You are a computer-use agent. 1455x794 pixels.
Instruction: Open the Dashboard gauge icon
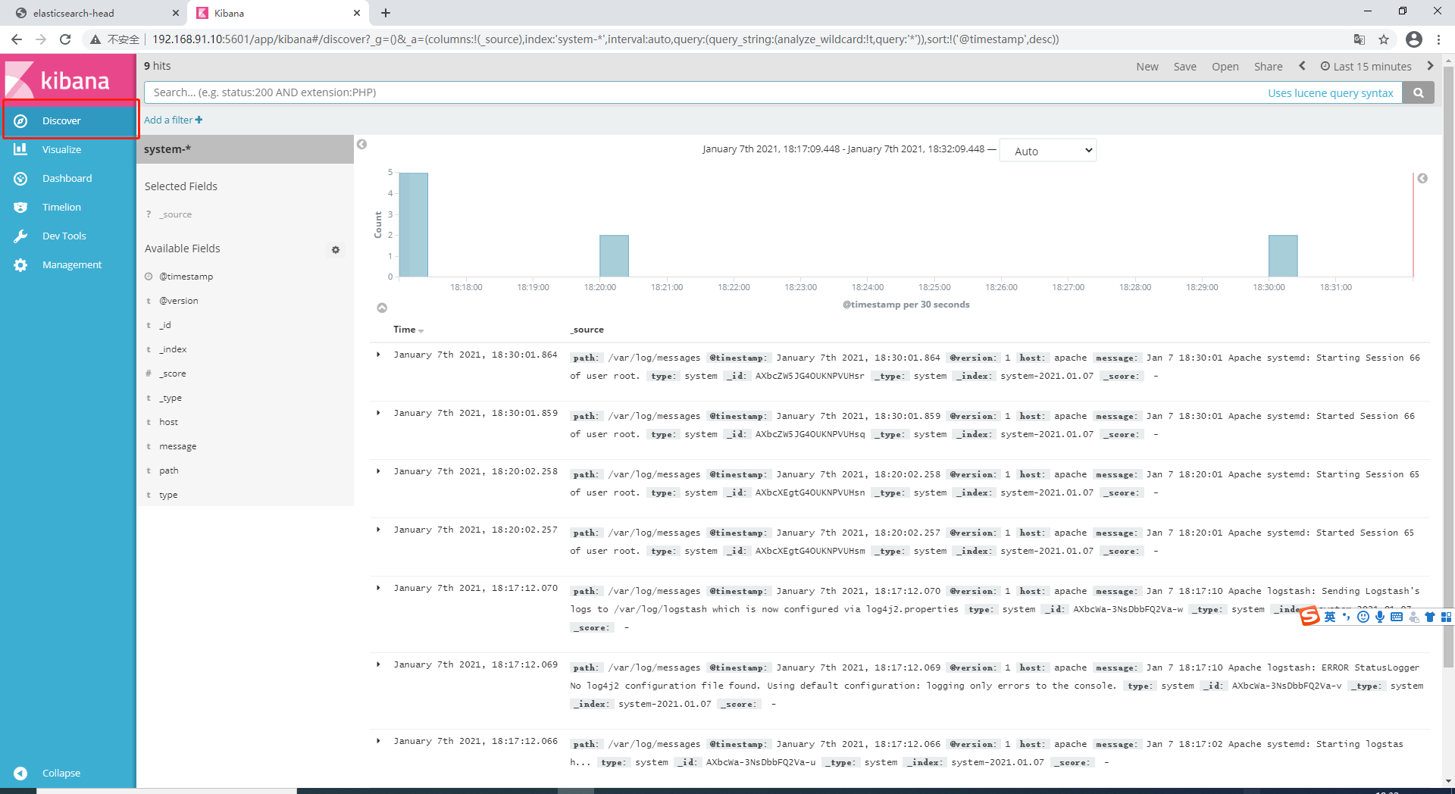(20, 178)
